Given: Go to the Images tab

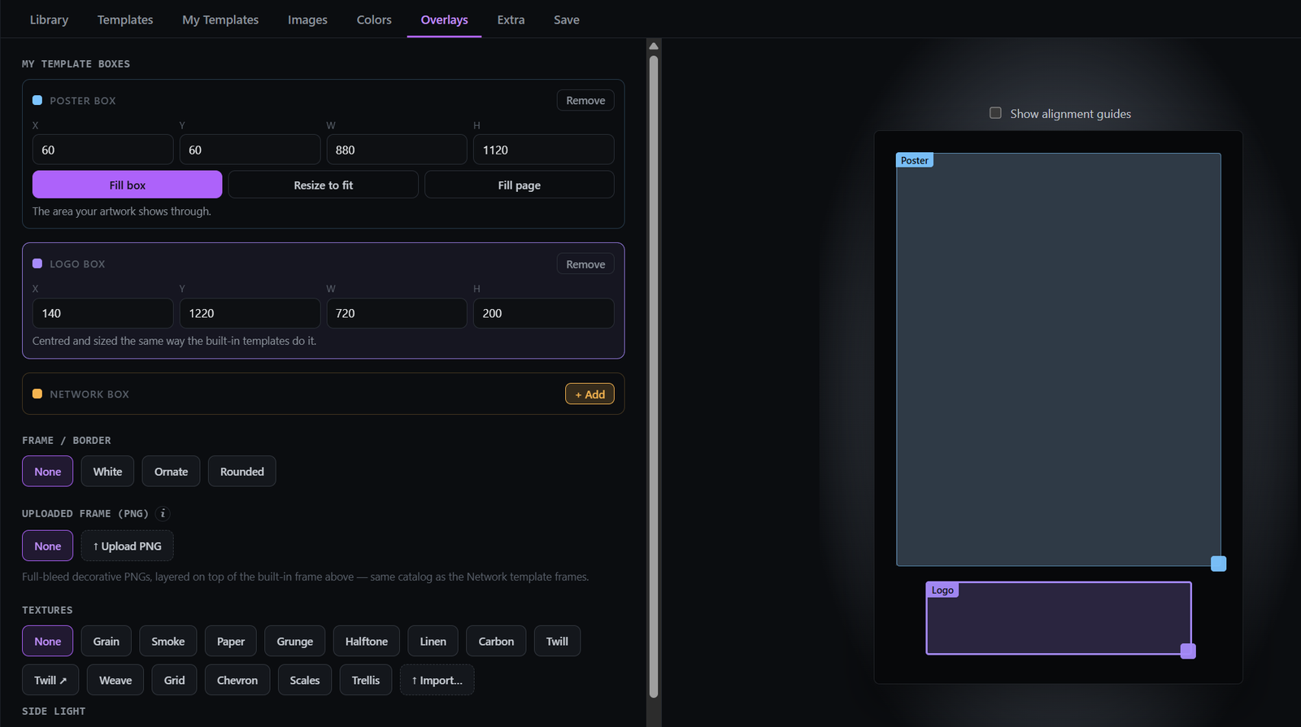Looking at the screenshot, I should [x=307, y=20].
